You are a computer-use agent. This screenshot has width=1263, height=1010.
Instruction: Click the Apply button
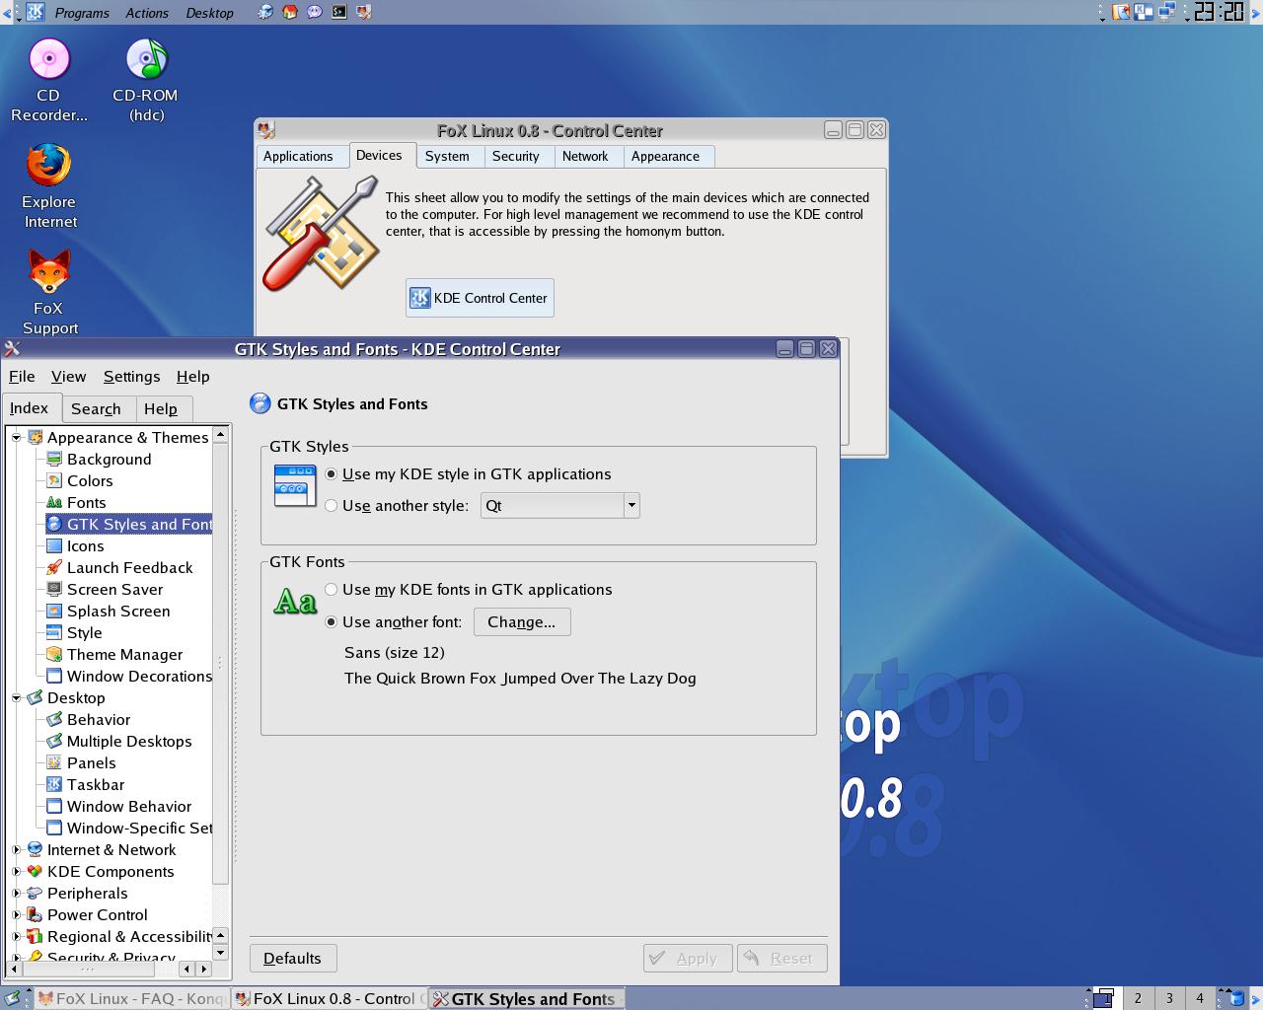(x=687, y=959)
